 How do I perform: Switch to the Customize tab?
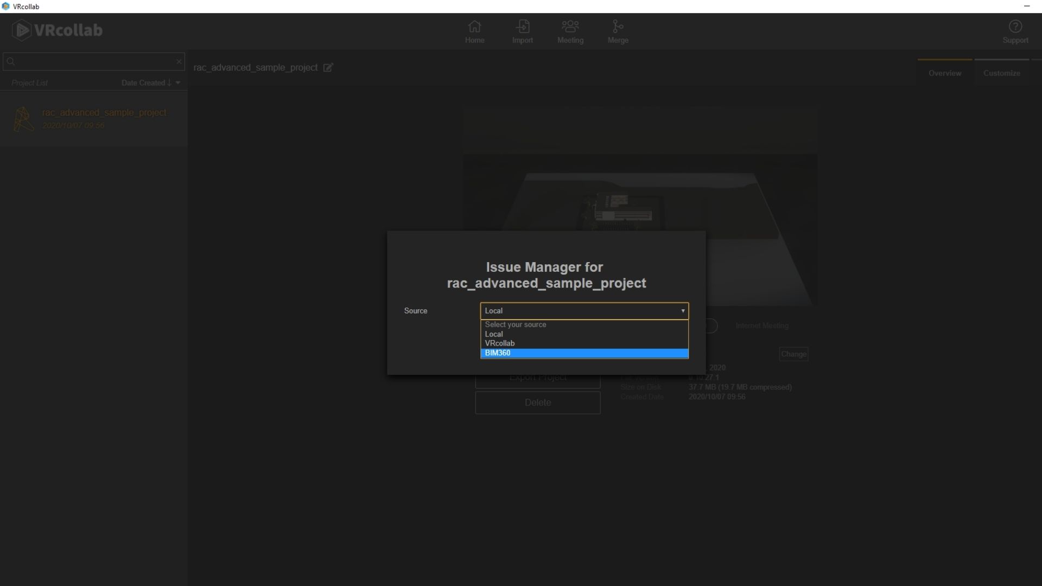pos(1001,73)
